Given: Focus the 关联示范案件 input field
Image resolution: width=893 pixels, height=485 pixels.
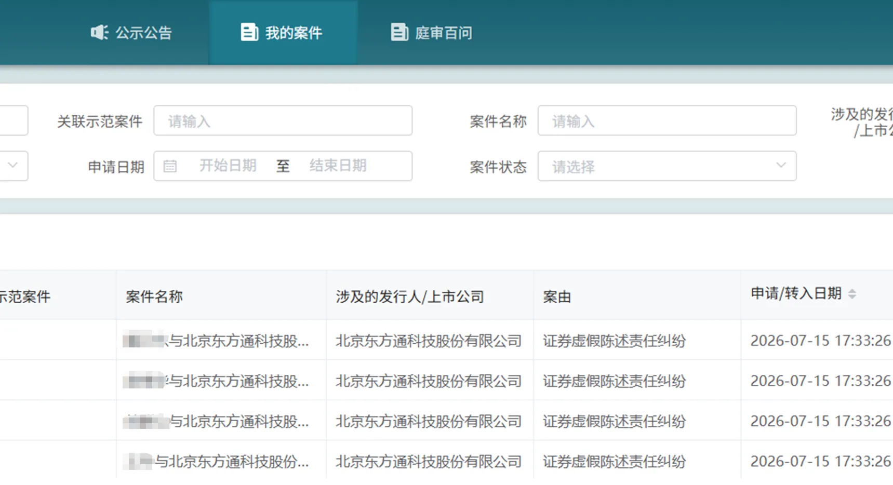Looking at the screenshot, I should pyautogui.click(x=283, y=121).
